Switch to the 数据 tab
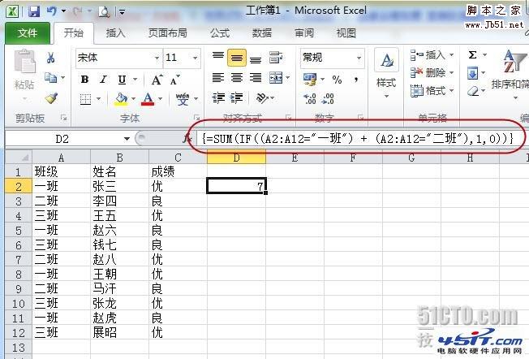 point(262,33)
